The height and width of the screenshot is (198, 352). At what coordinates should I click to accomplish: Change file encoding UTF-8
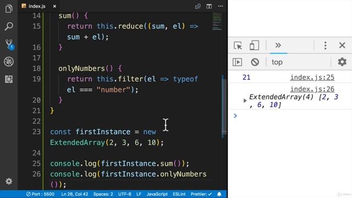[x=125, y=194]
